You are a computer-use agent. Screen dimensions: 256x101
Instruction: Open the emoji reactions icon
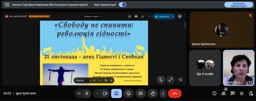point(128,93)
